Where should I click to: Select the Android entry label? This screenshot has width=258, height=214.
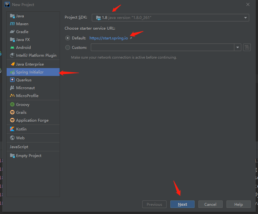[x=23, y=48]
